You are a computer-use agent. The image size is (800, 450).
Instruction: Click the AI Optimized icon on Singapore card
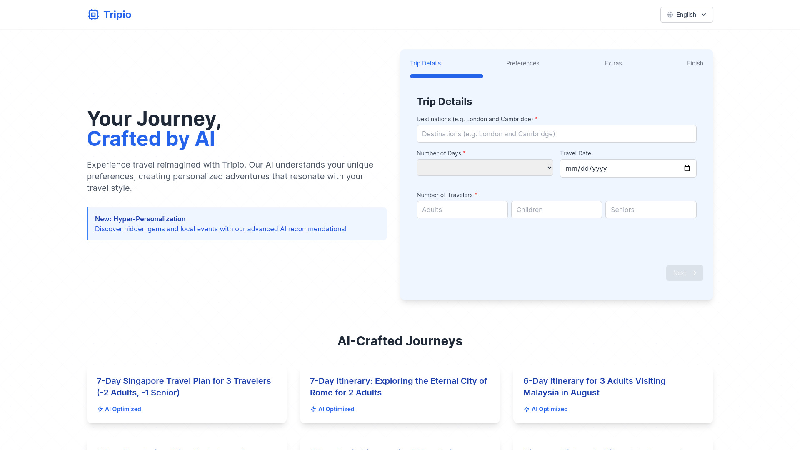tap(100, 409)
